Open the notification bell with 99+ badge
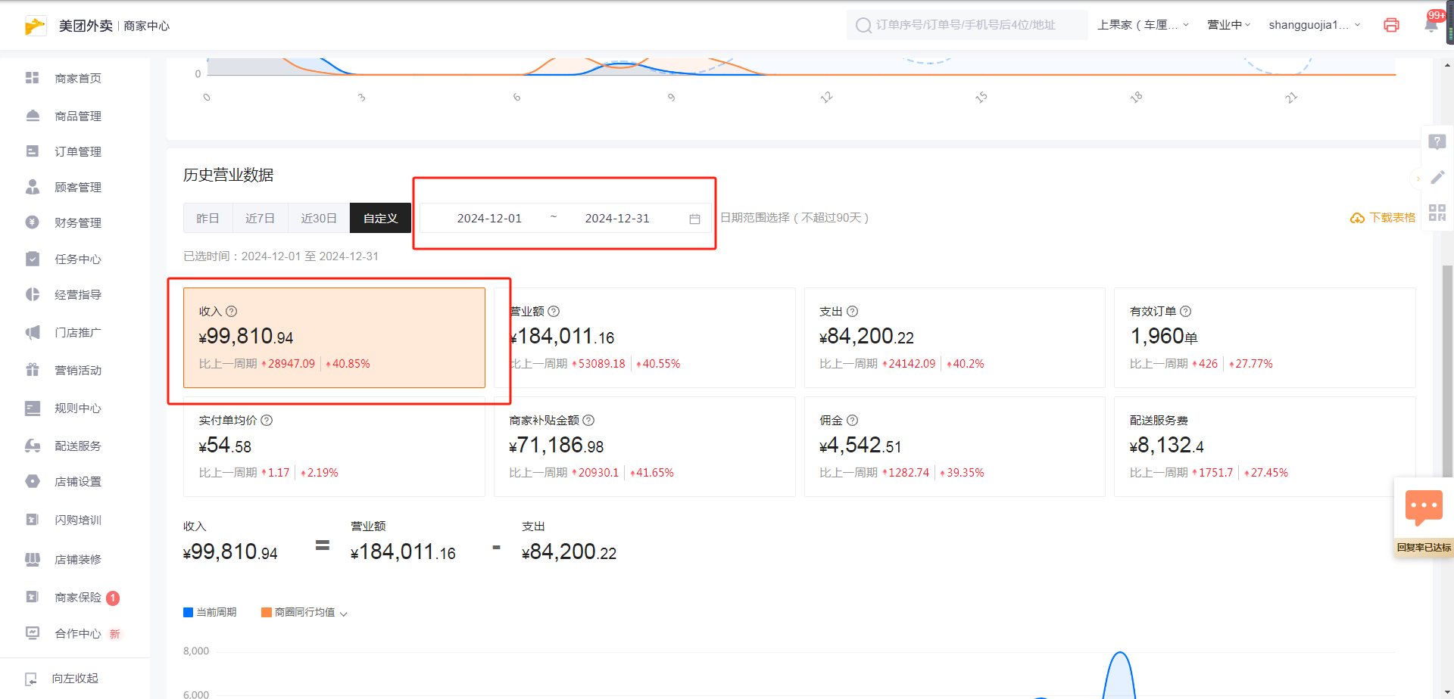The width and height of the screenshot is (1454, 699). [x=1431, y=25]
